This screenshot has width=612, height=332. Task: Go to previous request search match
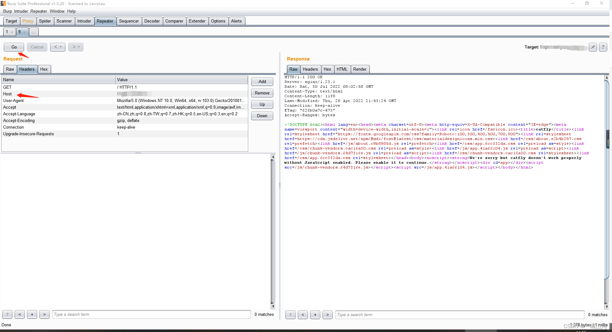[x=20, y=315]
